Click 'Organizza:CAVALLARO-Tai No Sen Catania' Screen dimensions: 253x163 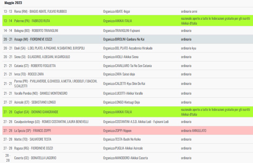point(127,66)
